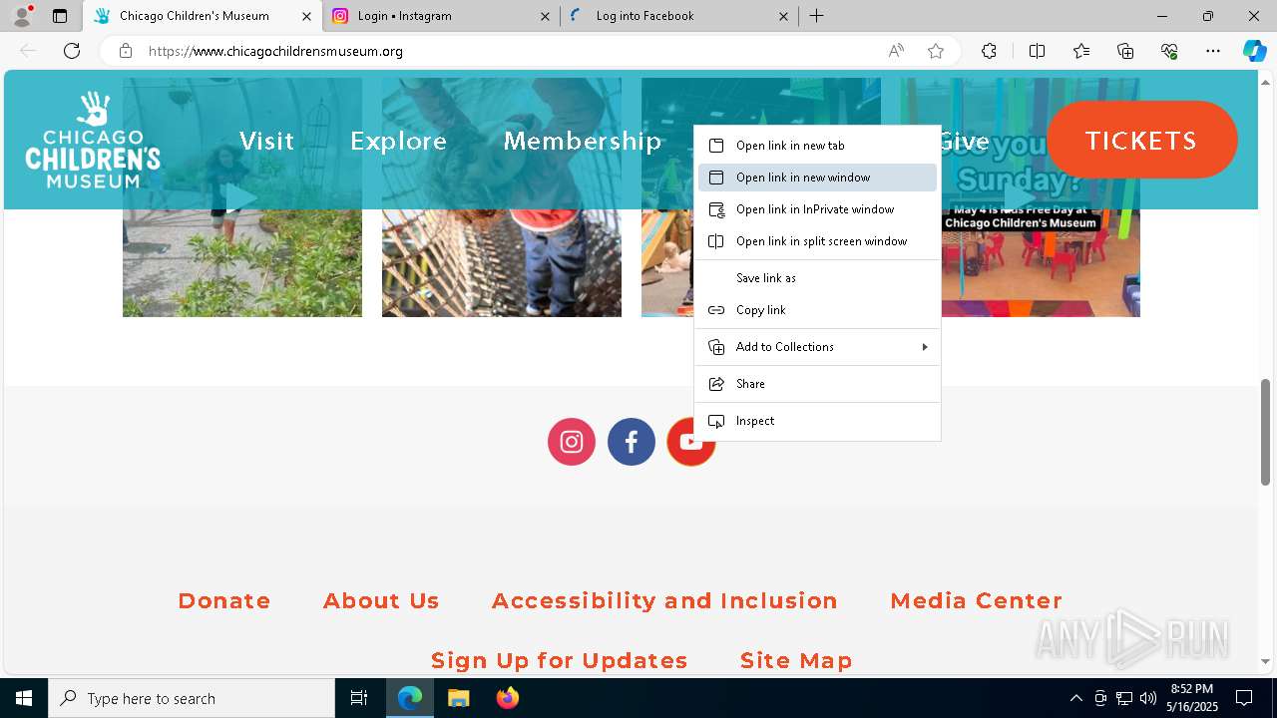Open the tab actions menu icon
The width and height of the screenshot is (1277, 718).
pos(60,16)
